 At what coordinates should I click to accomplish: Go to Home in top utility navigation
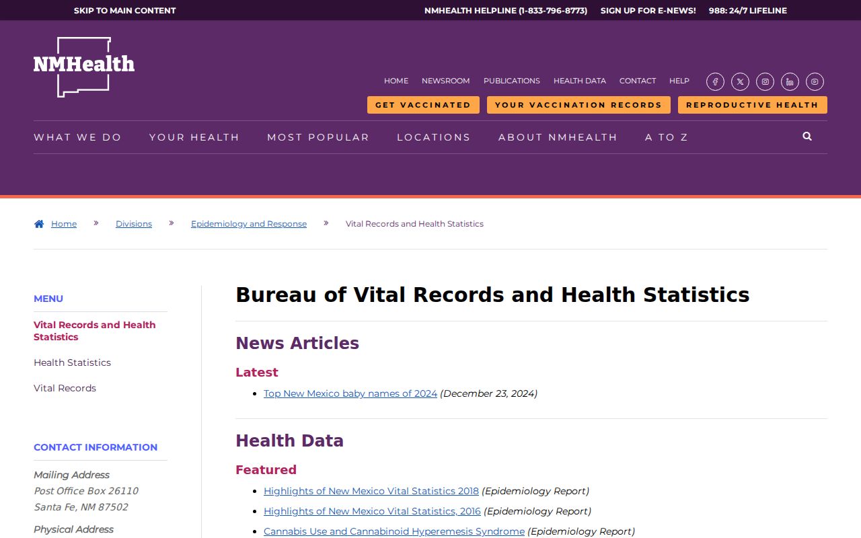396,81
